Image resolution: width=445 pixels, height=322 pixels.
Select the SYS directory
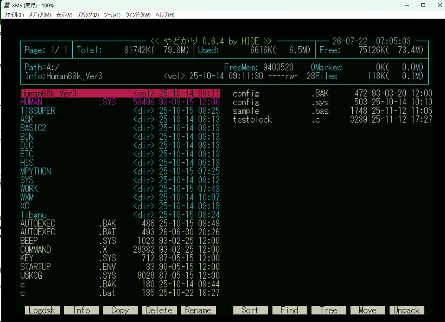tap(120, 180)
